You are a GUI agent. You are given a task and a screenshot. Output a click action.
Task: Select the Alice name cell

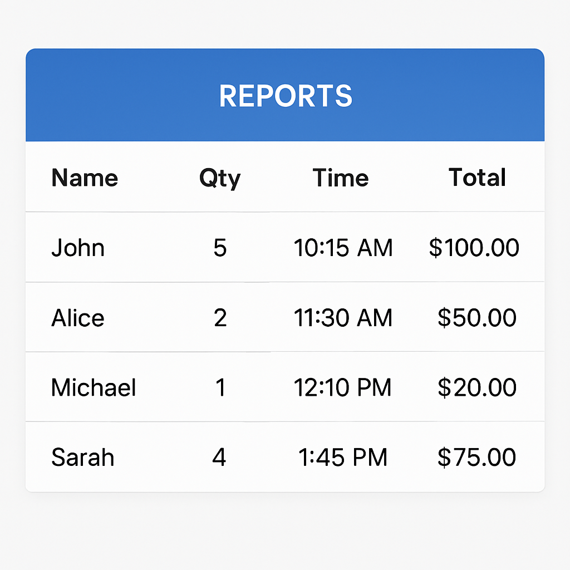click(78, 318)
